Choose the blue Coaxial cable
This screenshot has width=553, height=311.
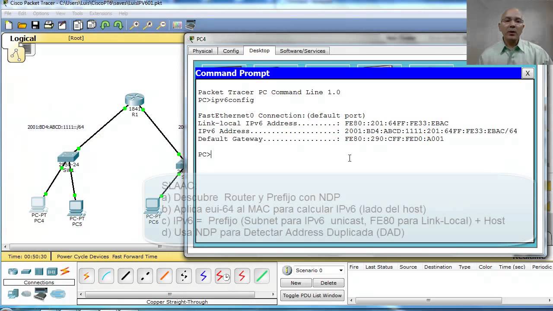(203, 276)
